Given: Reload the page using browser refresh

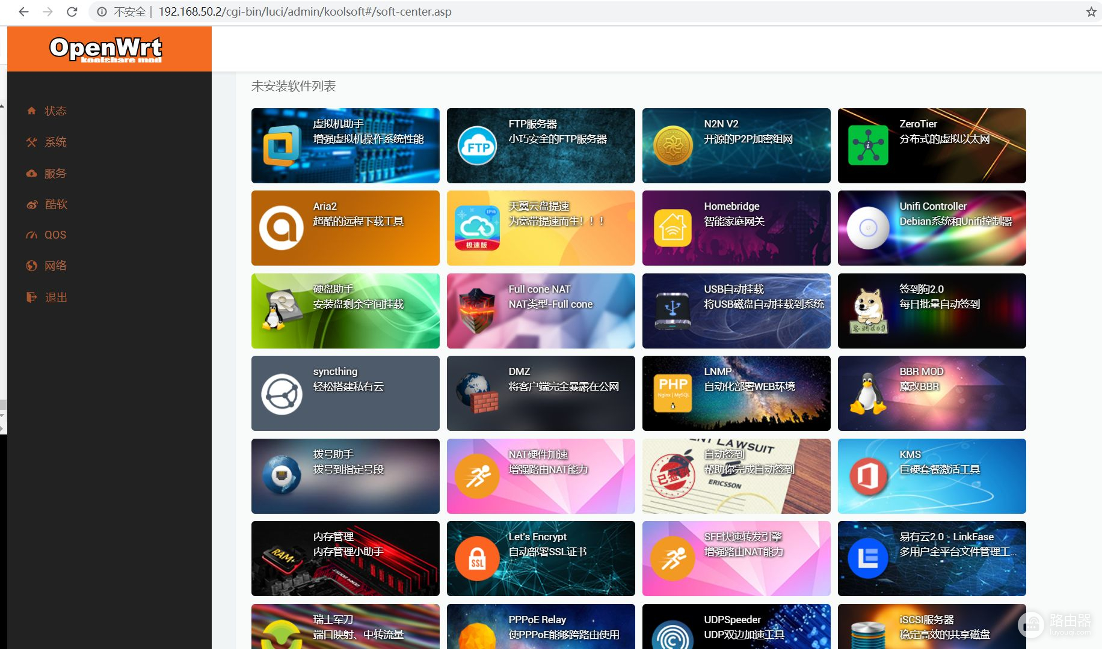Looking at the screenshot, I should [x=72, y=12].
